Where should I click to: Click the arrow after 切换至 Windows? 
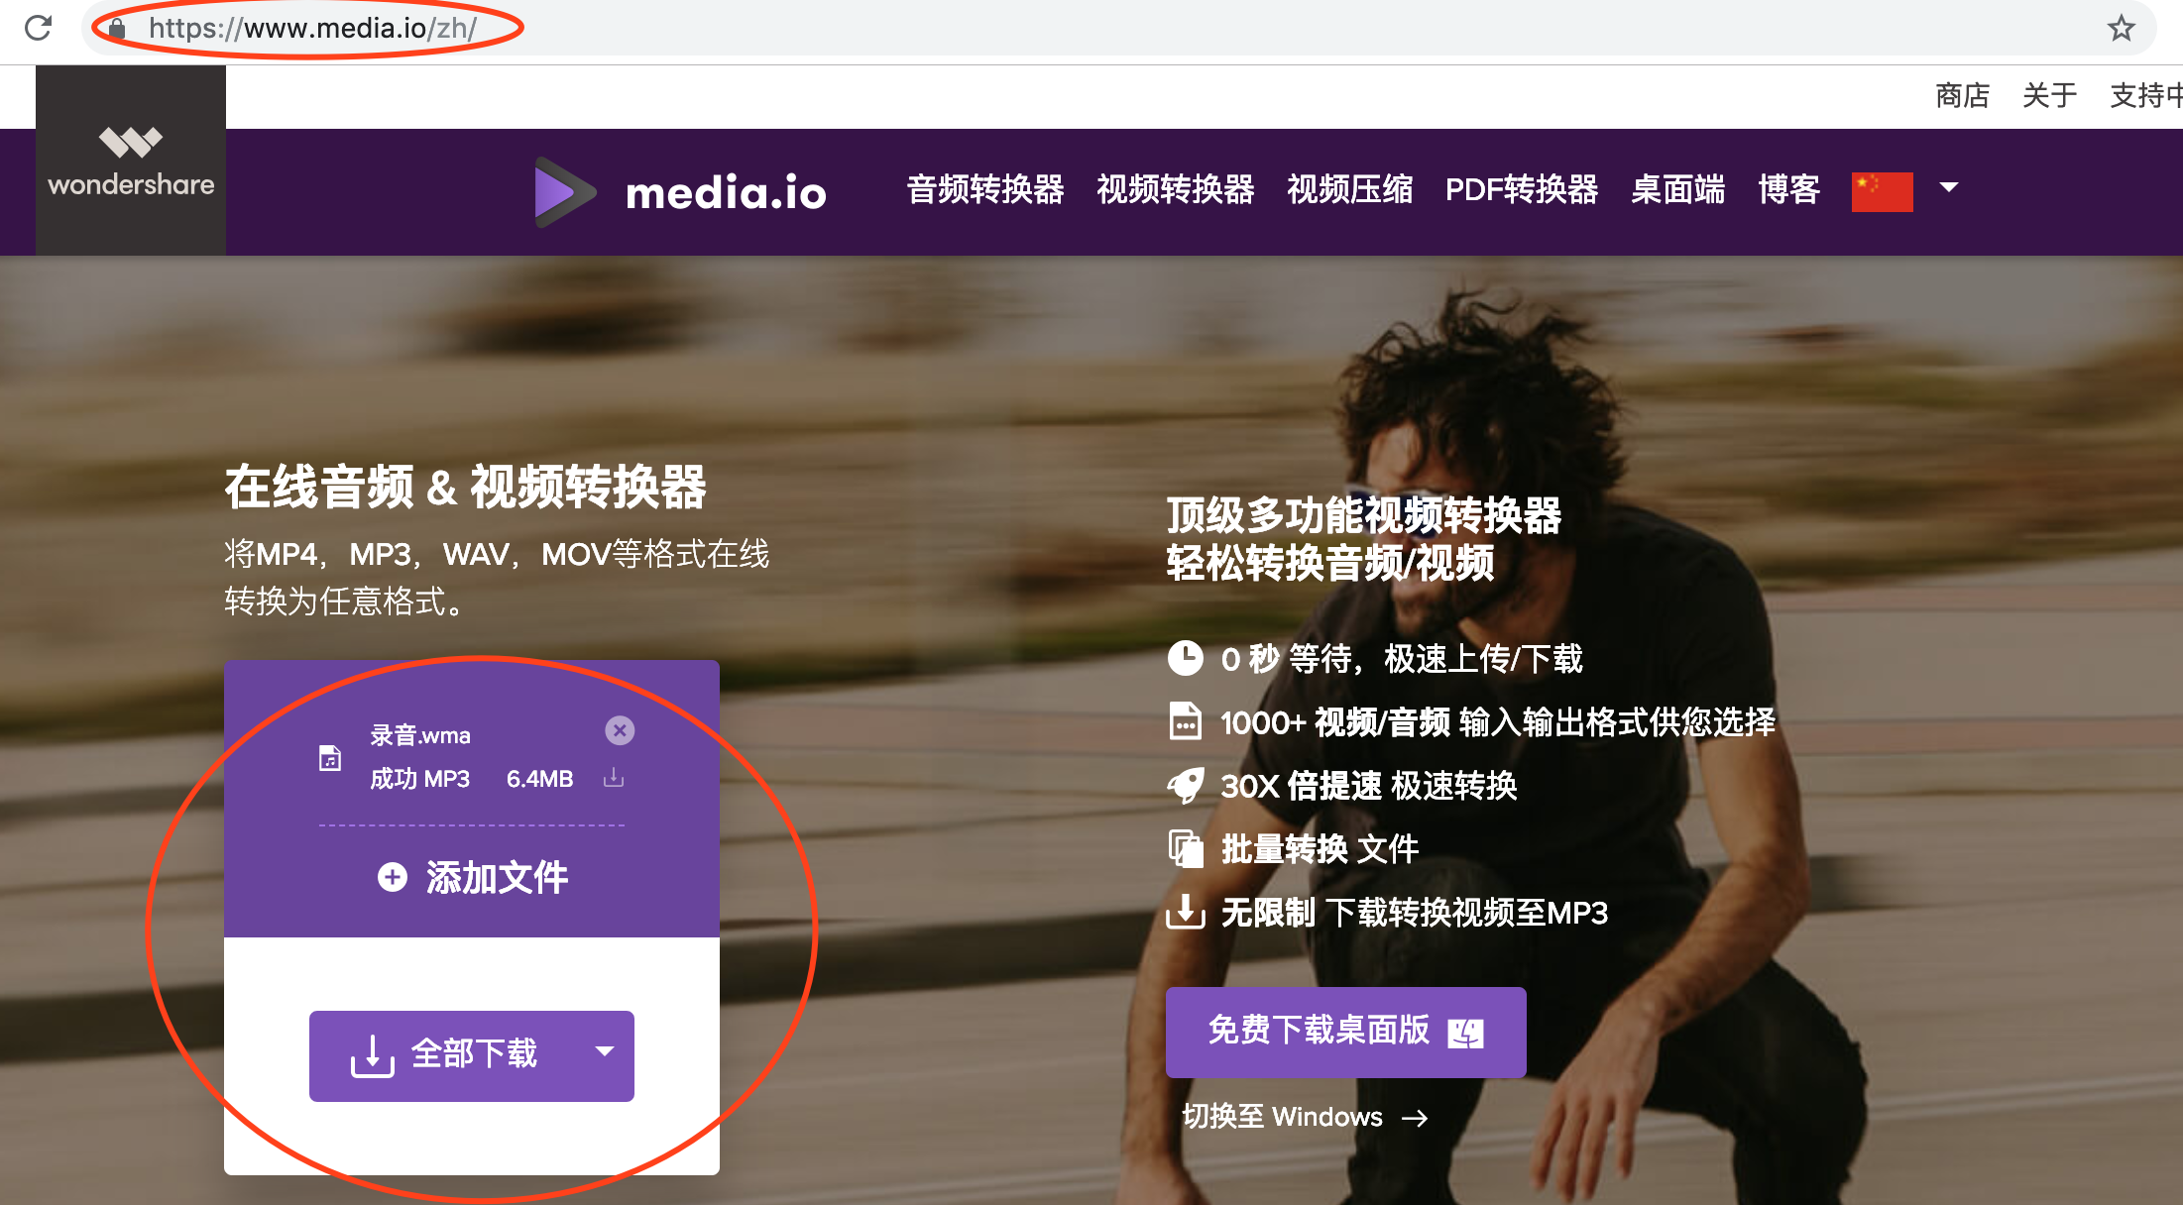[x=1415, y=1118]
